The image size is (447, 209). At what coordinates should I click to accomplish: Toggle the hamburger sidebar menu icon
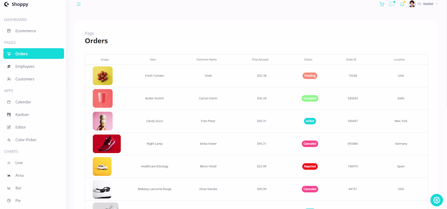pos(79,4)
